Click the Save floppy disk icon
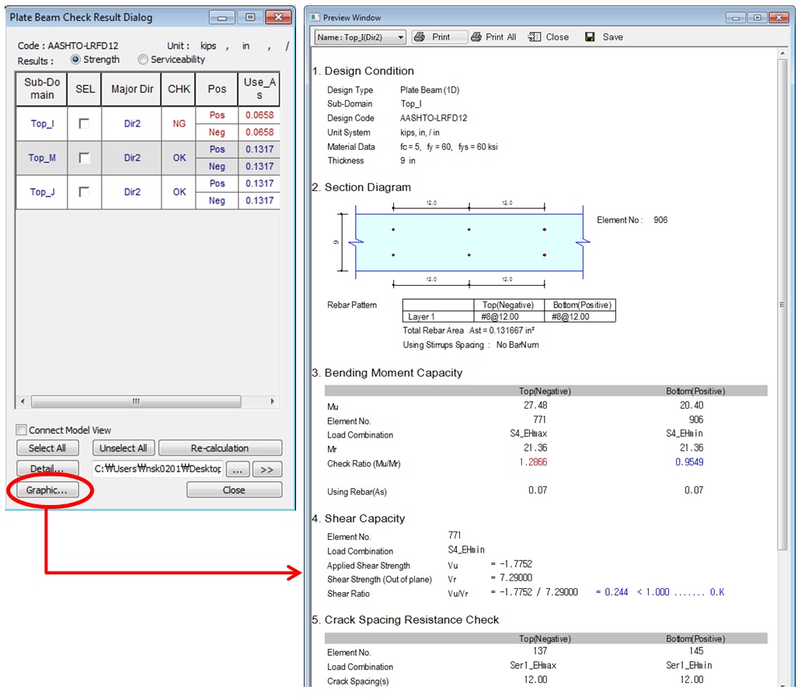 tap(590, 37)
